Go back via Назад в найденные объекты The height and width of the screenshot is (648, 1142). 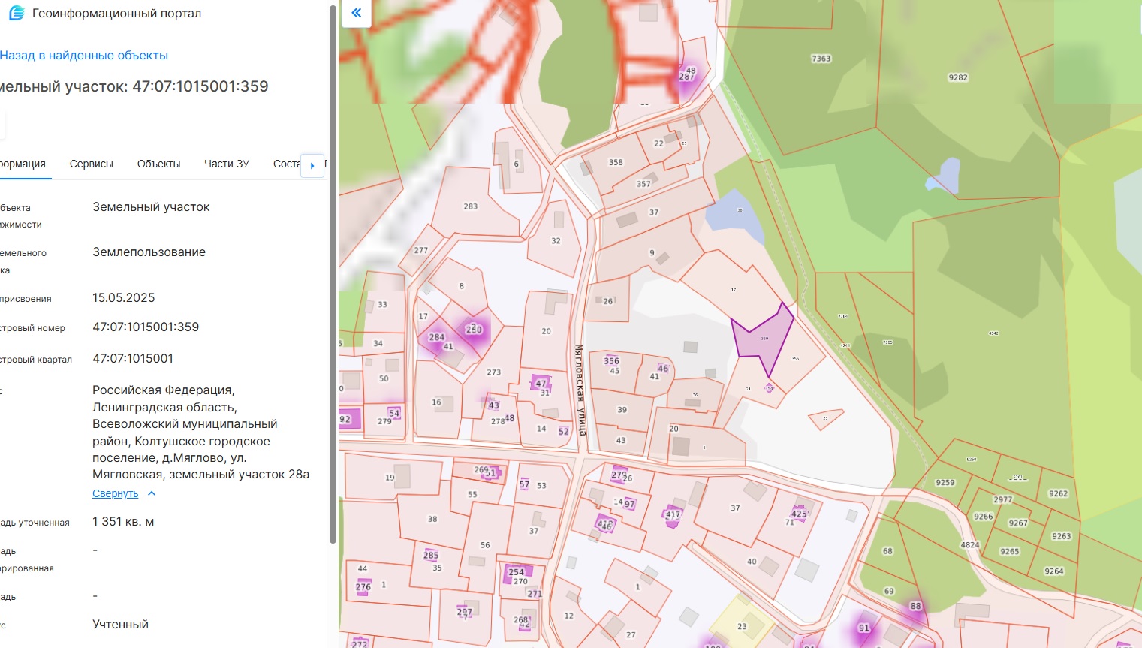pyautogui.click(x=84, y=56)
